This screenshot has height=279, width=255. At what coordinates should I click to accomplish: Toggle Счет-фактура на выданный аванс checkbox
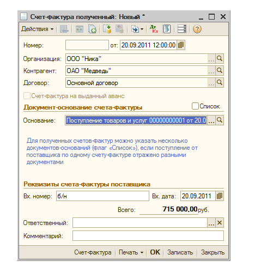pyautogui.click(x=27, y=96)
